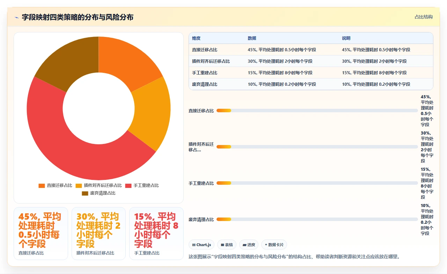Click the 维度 column header
The width and height of the screenshot is (447, 274).
(x=196, y=38)
